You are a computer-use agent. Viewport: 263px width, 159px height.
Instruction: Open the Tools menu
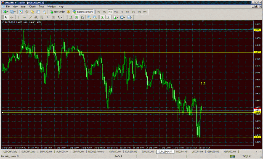(42, 7)
